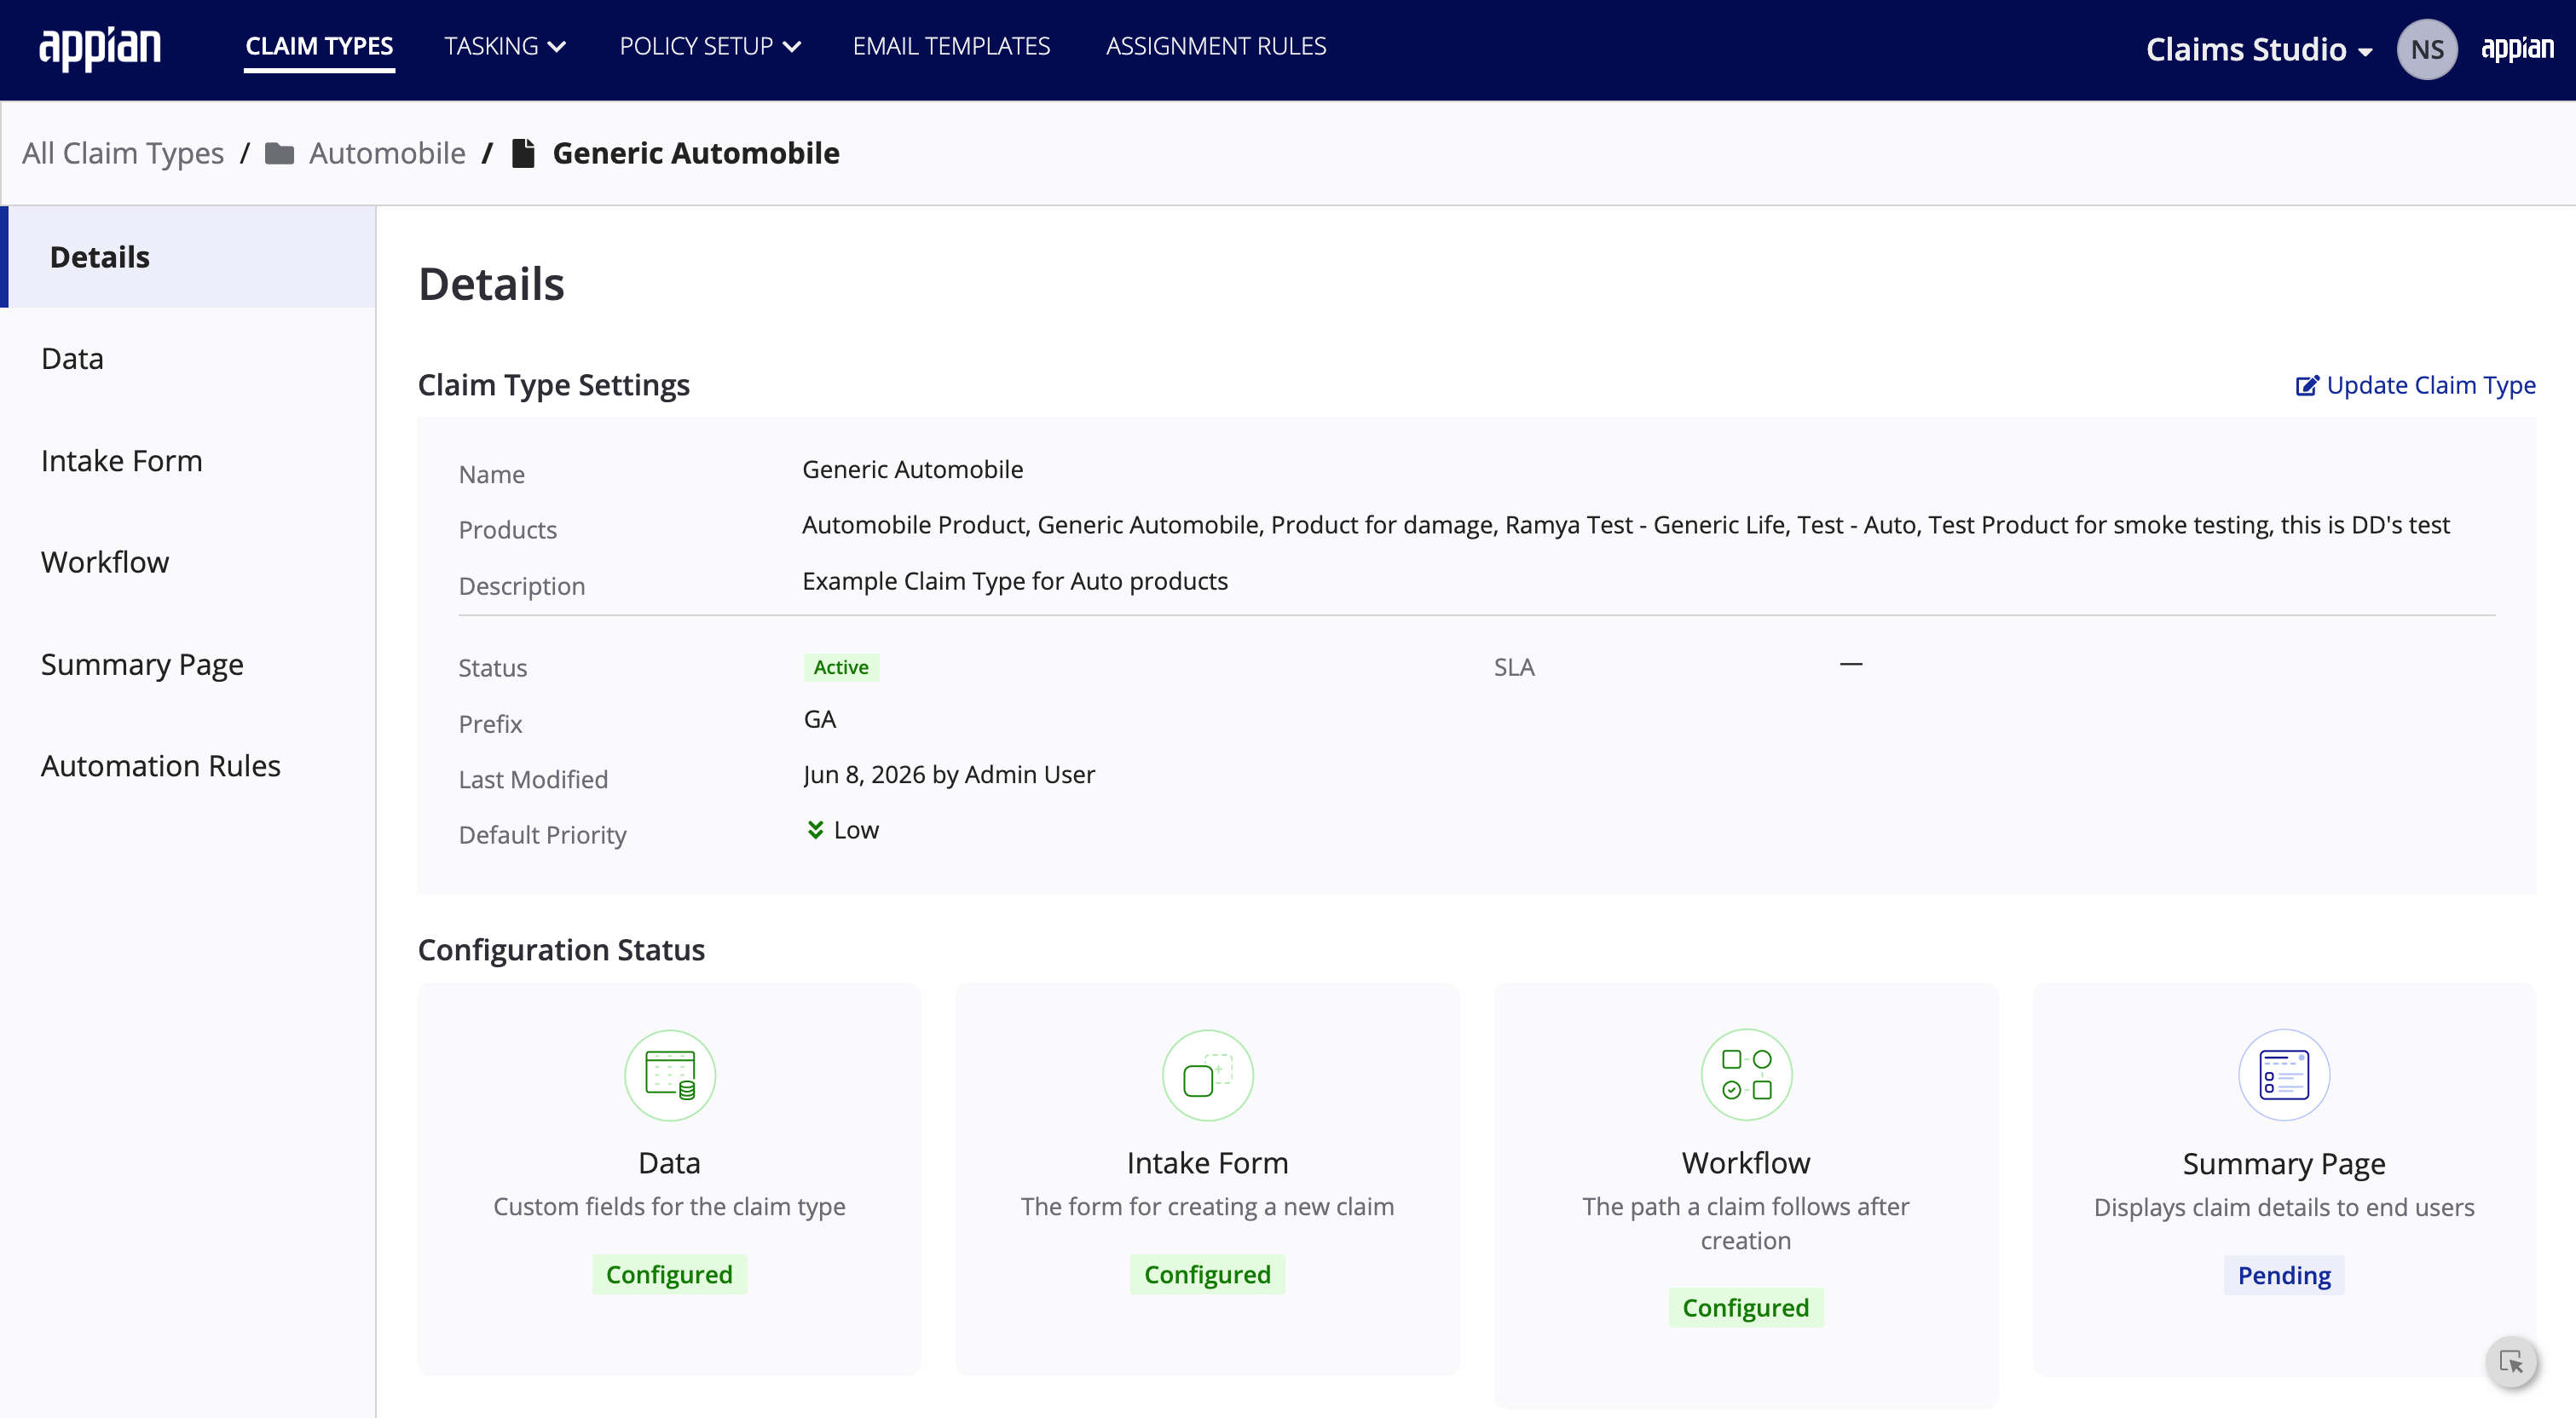Click the Workflow card icon
Viewport: 2576px width, 1418px height.
pyautogui.click(x=1746, y=1075)
